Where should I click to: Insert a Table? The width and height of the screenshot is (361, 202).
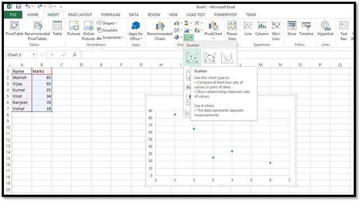57,29
